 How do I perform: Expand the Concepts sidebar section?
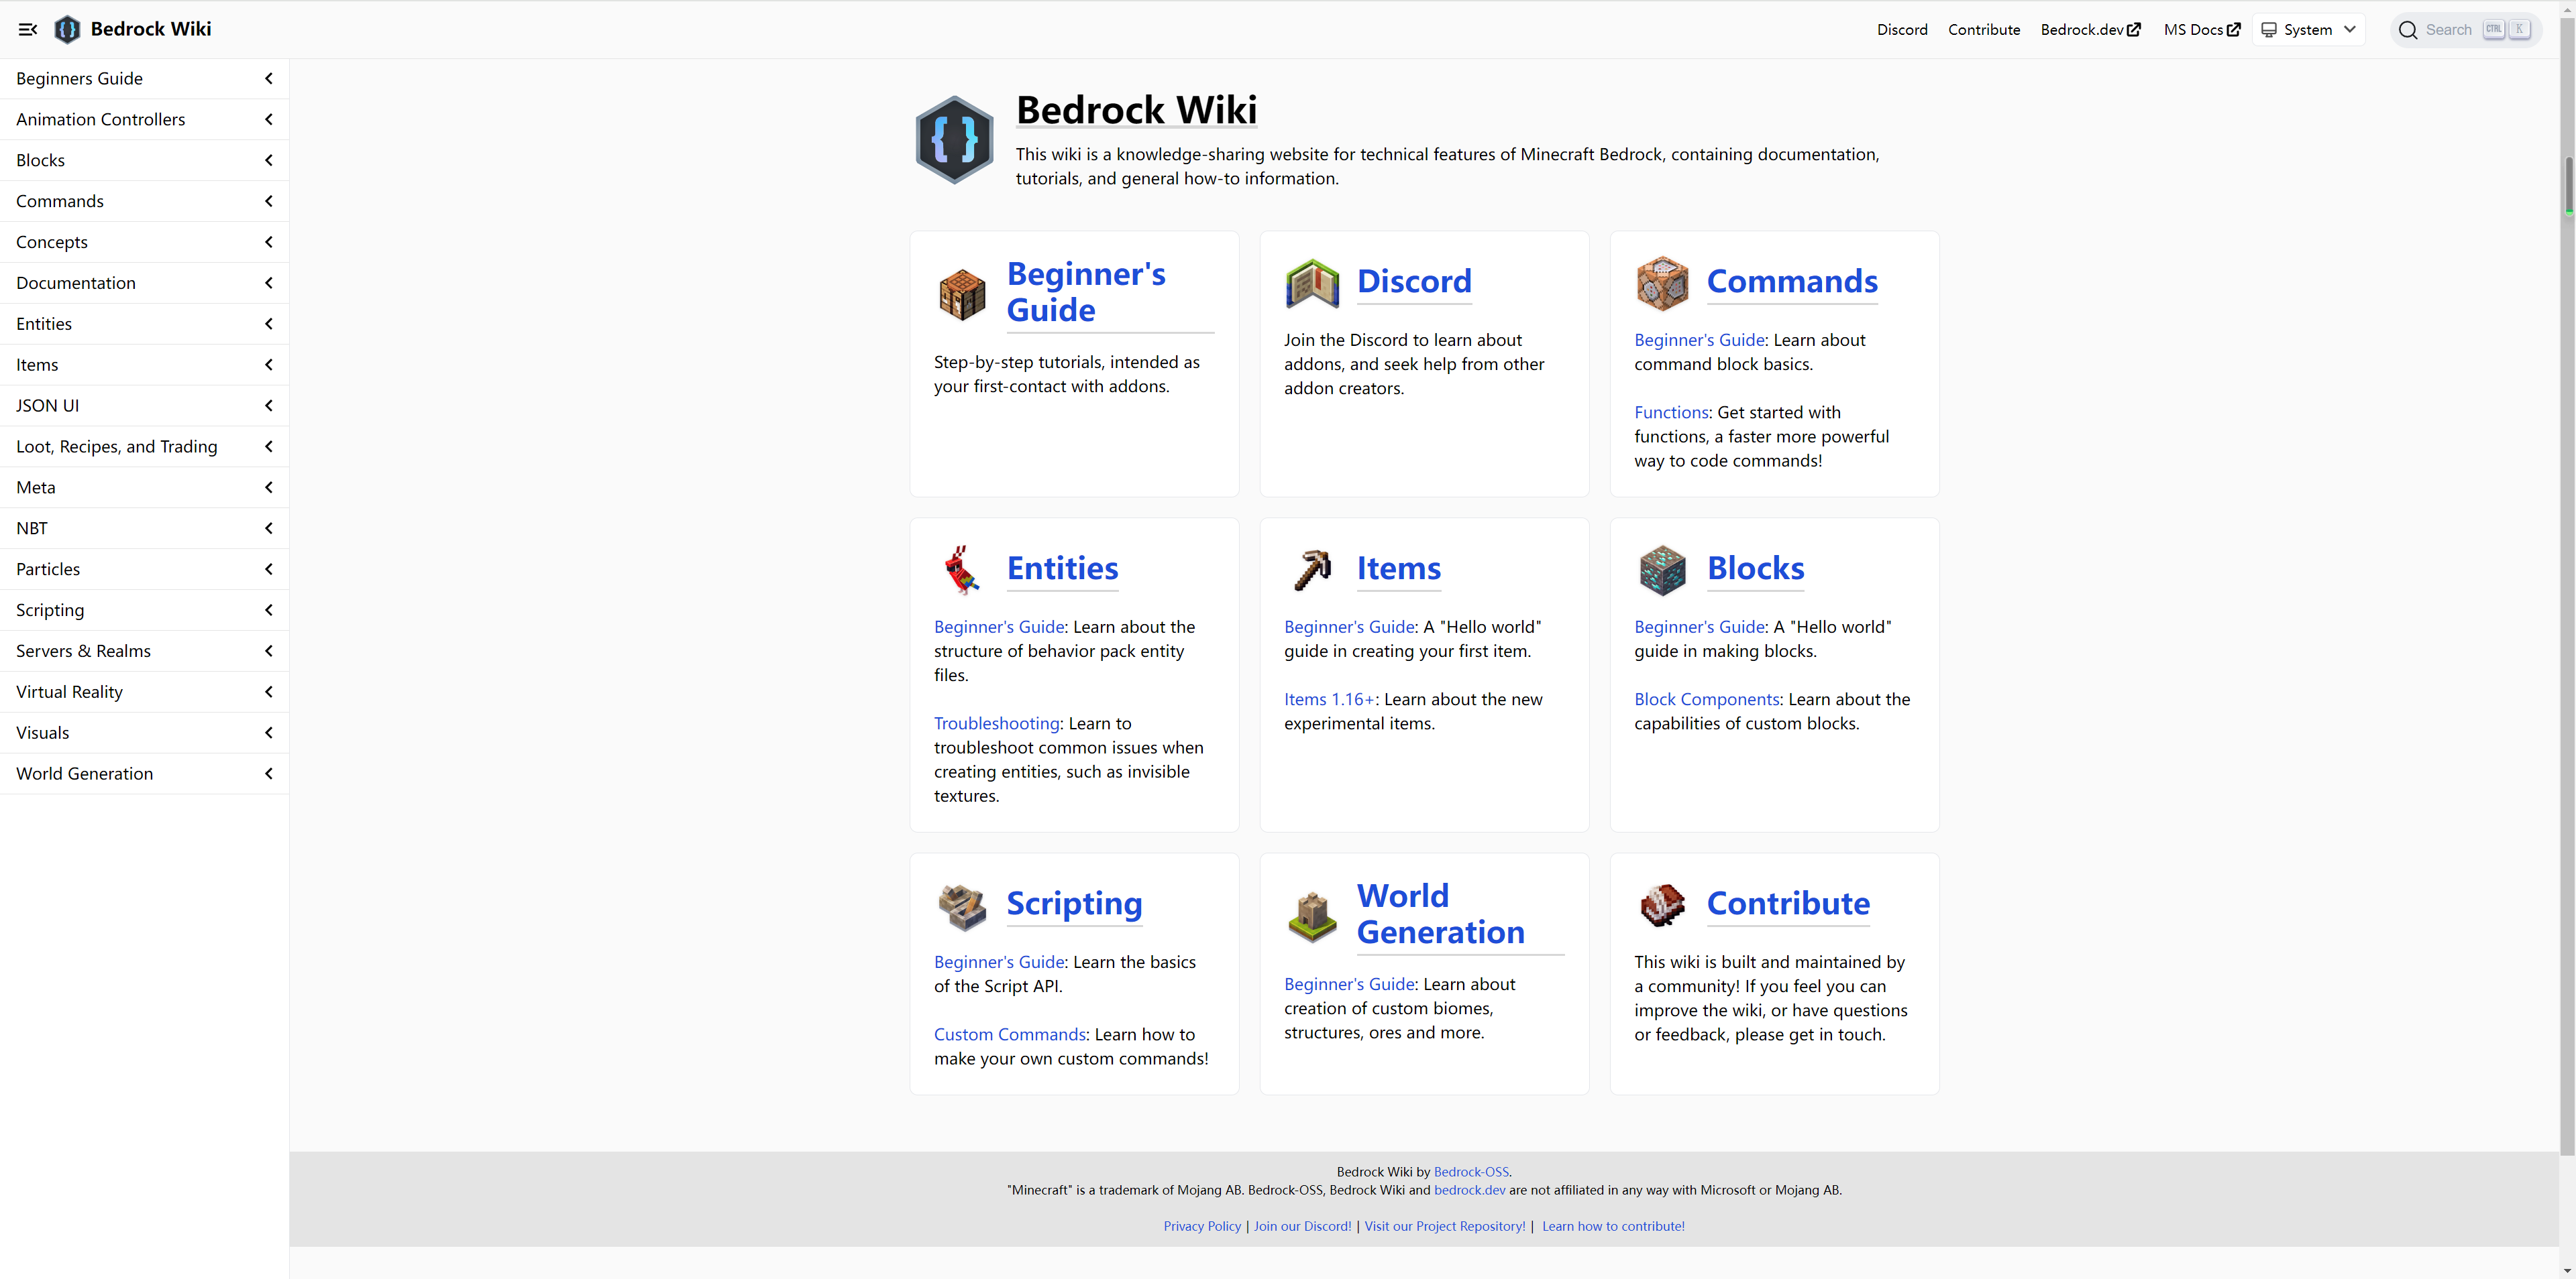144,242
